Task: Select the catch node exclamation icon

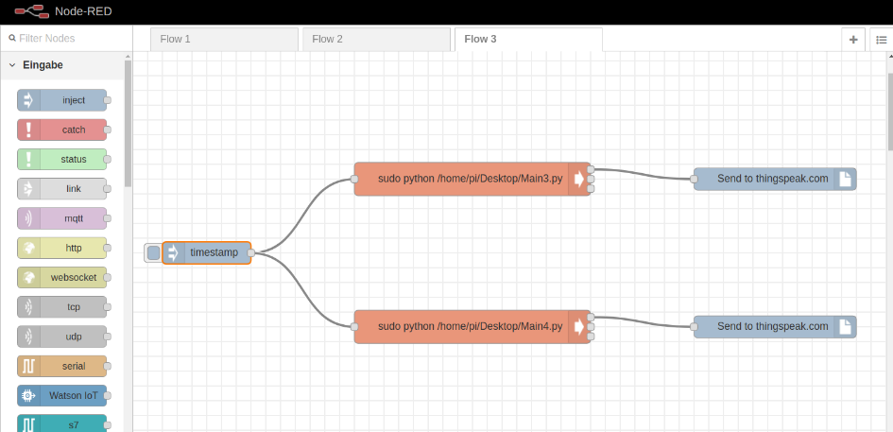Action: 28,130
